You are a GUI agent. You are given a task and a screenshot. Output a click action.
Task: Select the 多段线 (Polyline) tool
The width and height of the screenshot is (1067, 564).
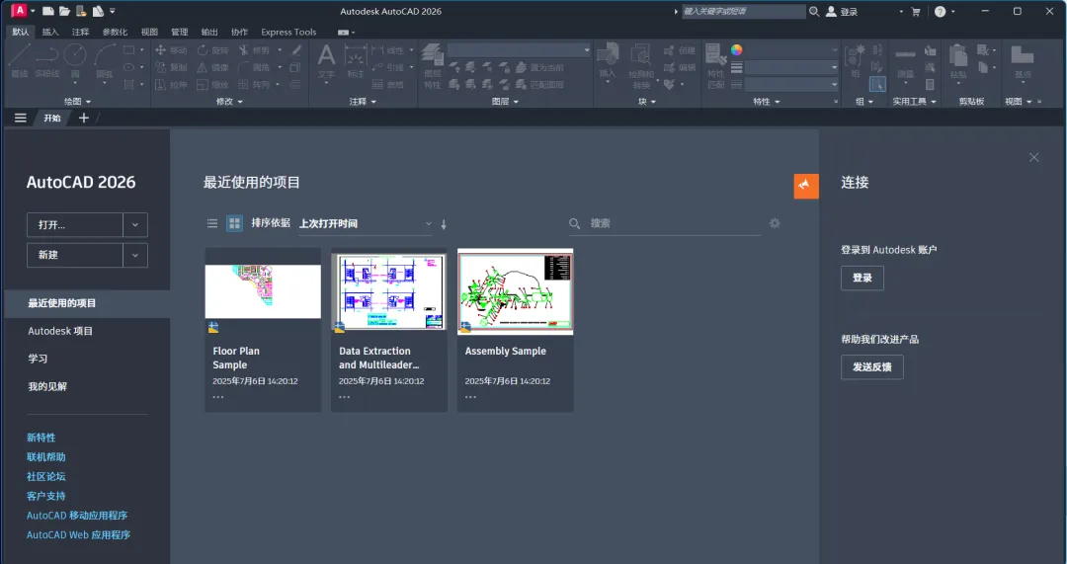tap(47, 60)
